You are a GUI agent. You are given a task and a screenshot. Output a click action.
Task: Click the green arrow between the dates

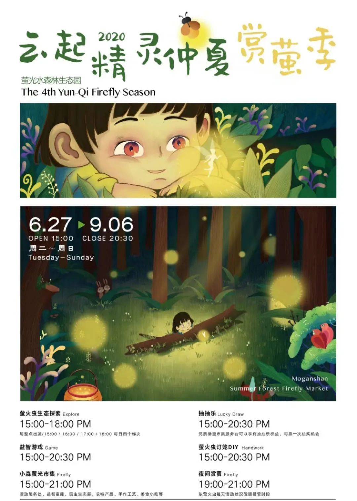(x=81, y=225)
